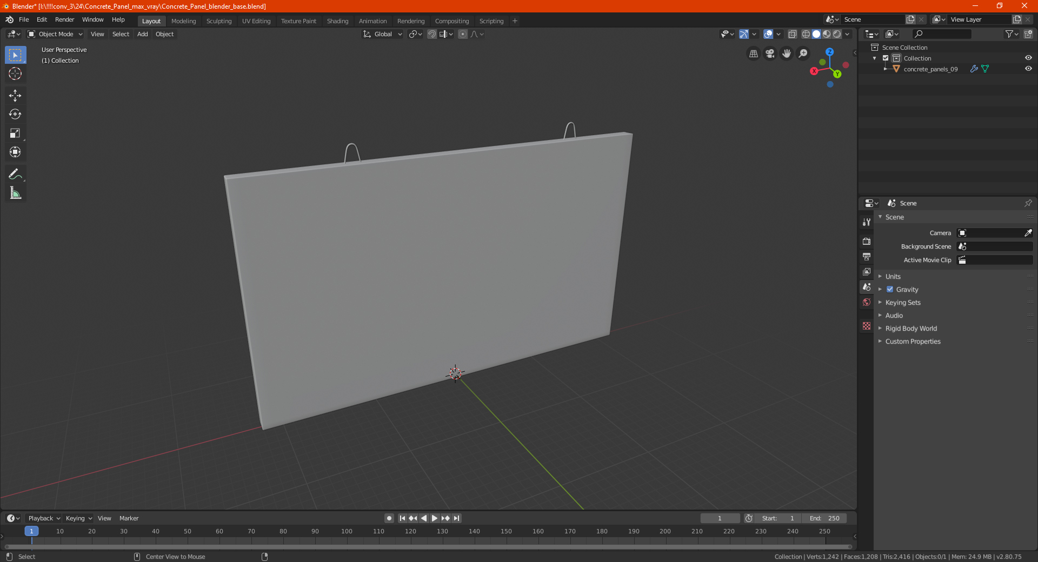
Task: Toggle auto keying record button
Action: [389, 518]
